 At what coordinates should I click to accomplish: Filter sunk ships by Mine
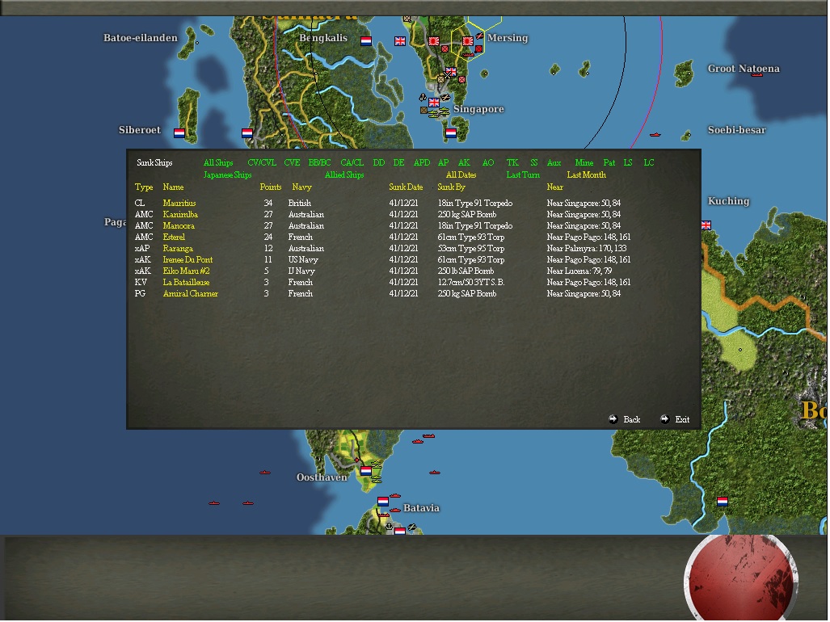coord(585,163)
